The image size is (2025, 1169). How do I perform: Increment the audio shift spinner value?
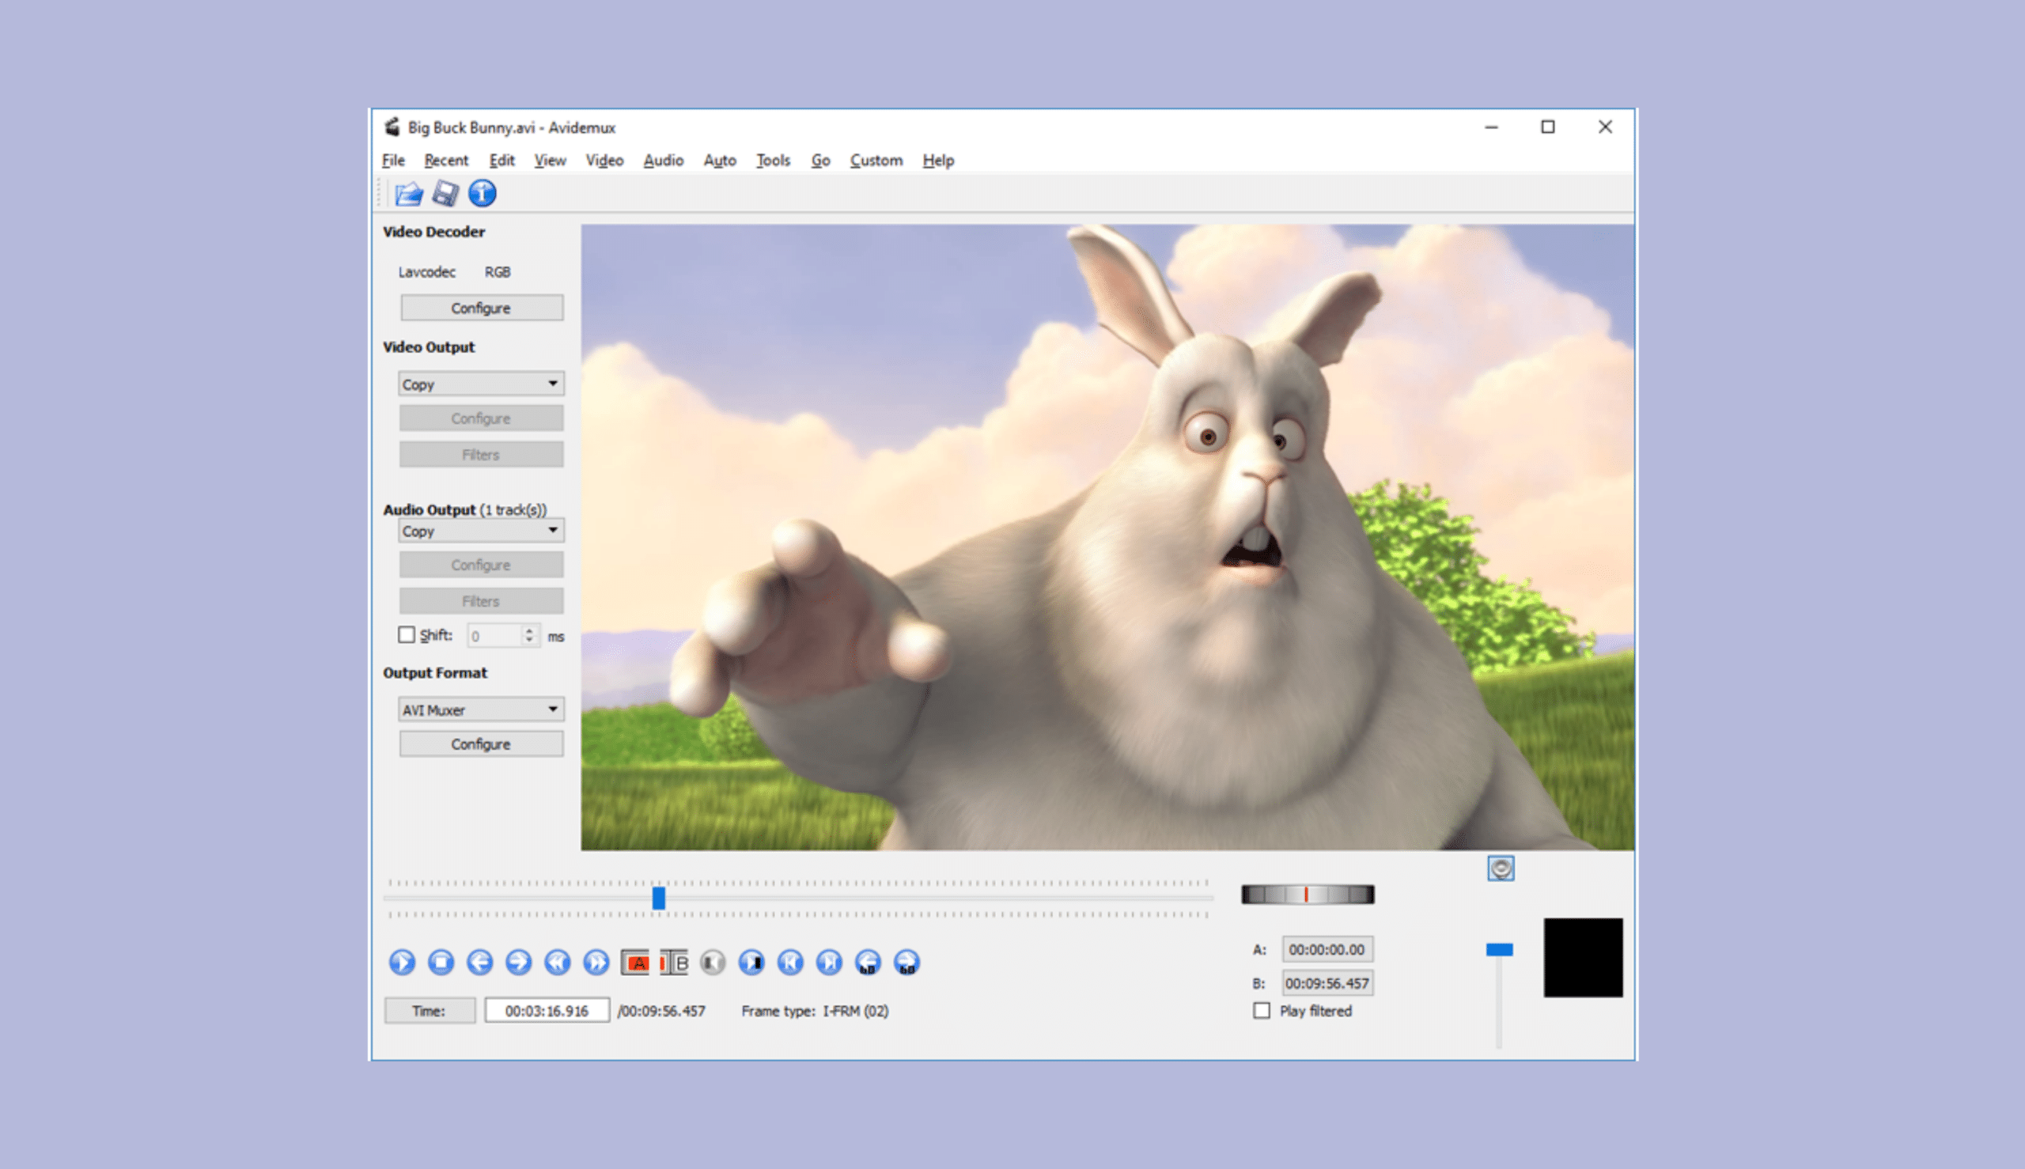tap(529, 630)
